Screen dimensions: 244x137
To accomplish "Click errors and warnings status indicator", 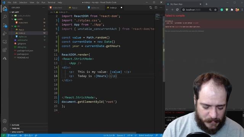I will click(28, 135).
